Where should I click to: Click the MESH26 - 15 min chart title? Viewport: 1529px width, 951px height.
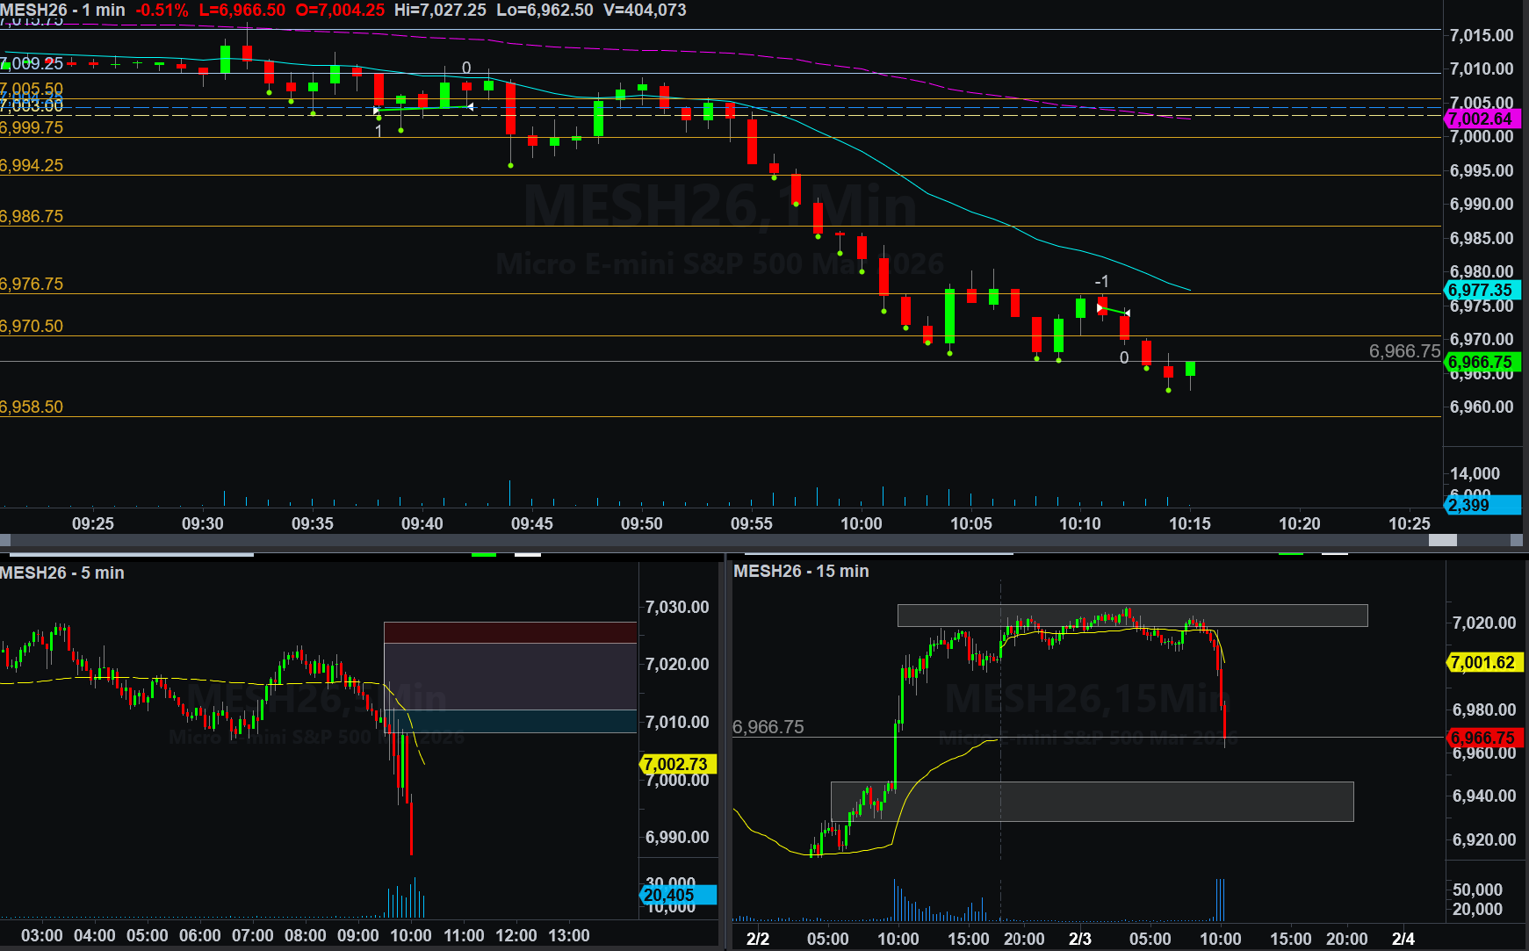coord(801,571)
